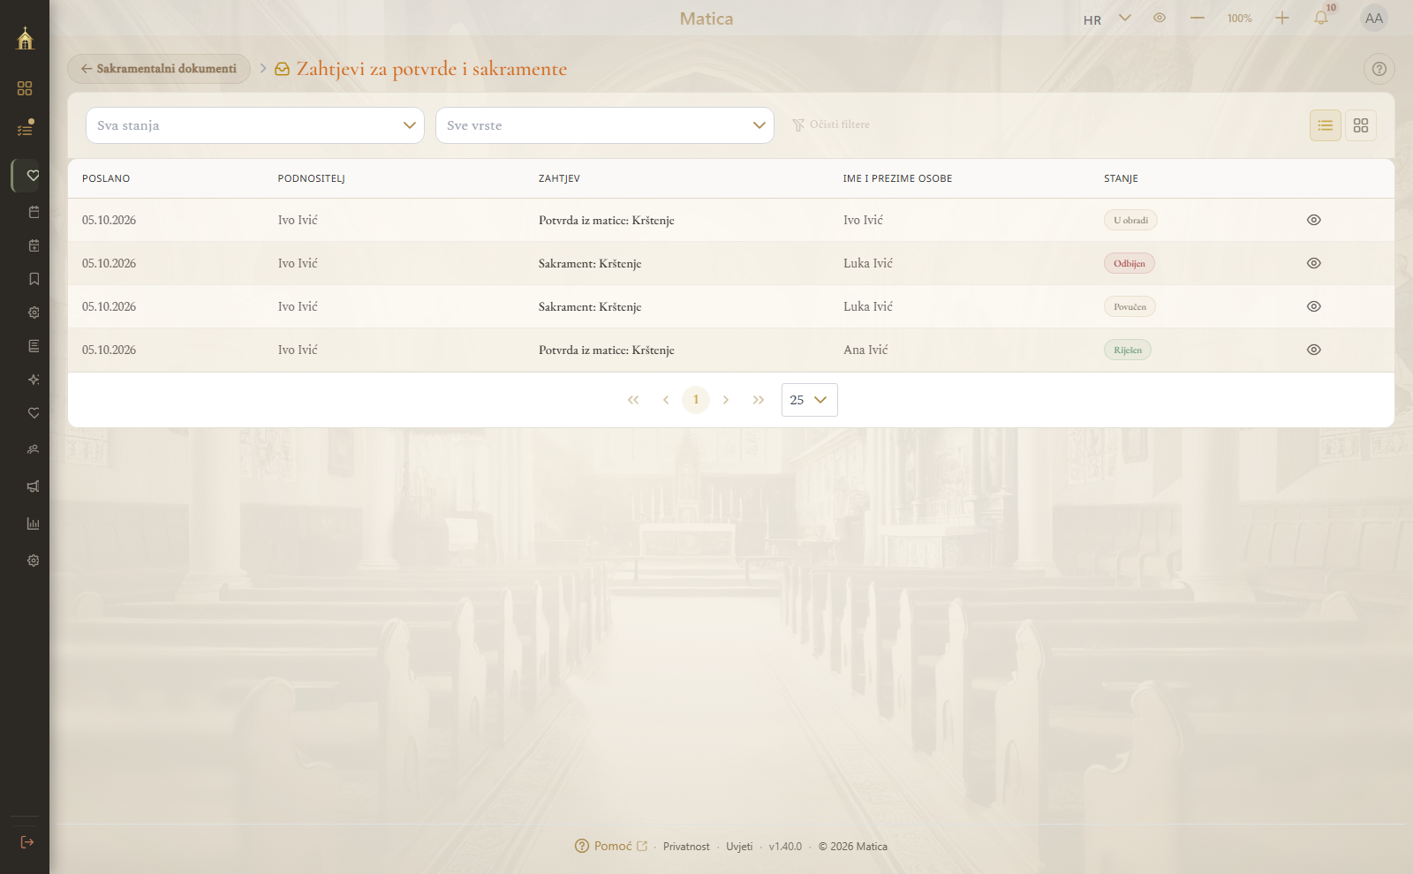
Task: Click the logout icon at sidebar bottom
Action: click(26, 842)
